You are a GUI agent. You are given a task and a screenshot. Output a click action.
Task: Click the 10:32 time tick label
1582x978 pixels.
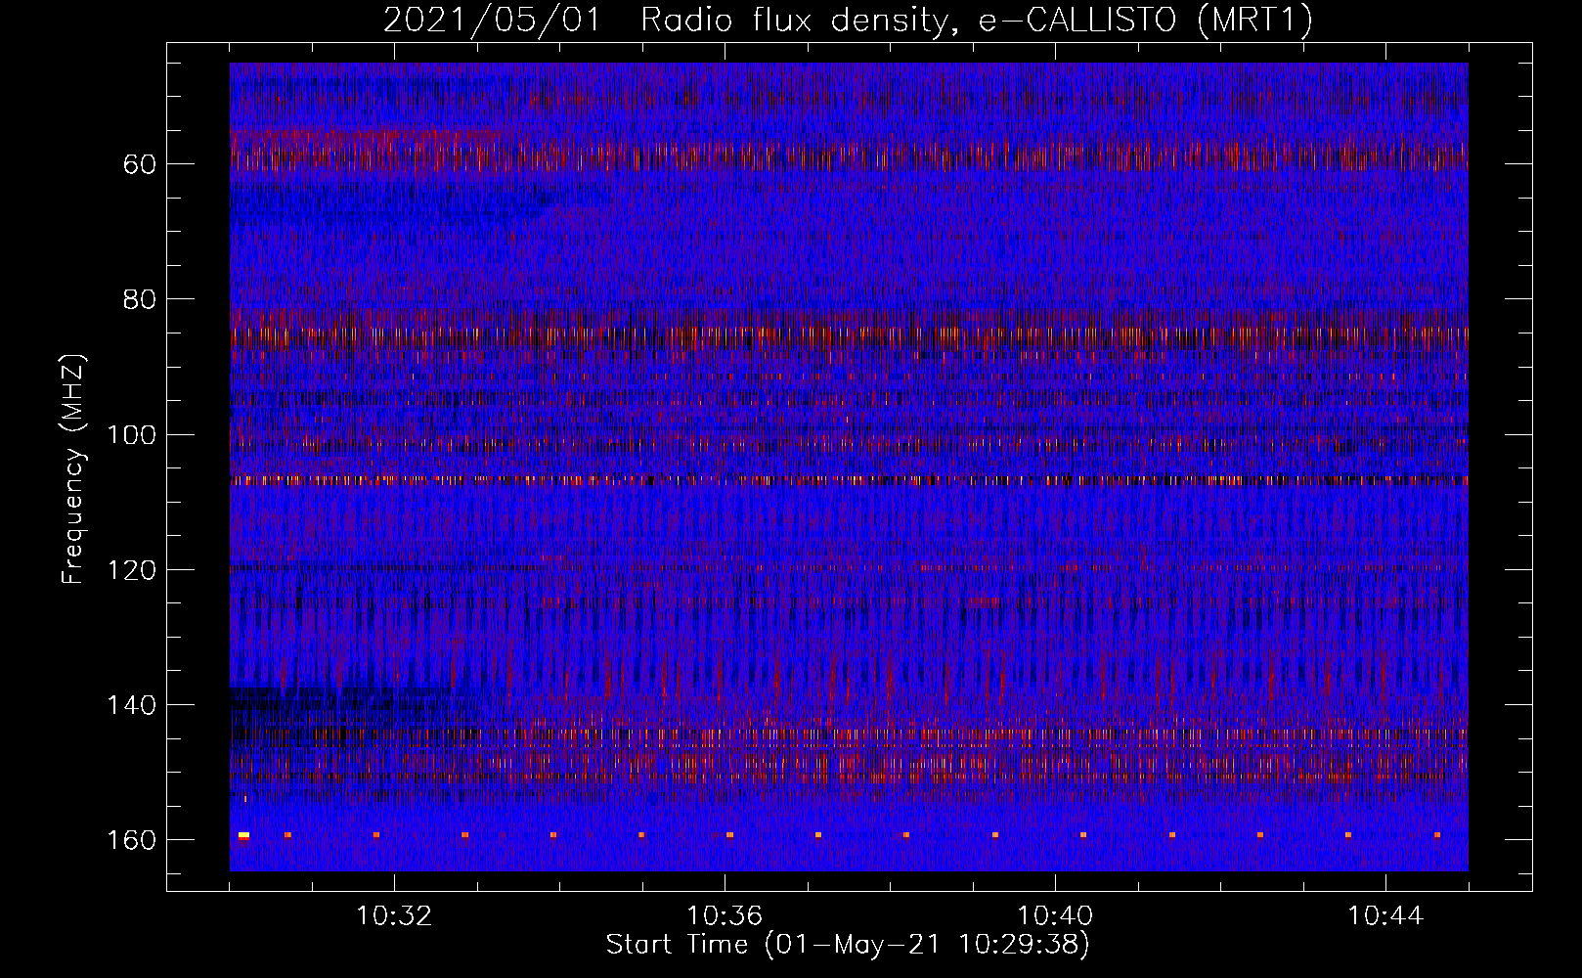[394, 916]
